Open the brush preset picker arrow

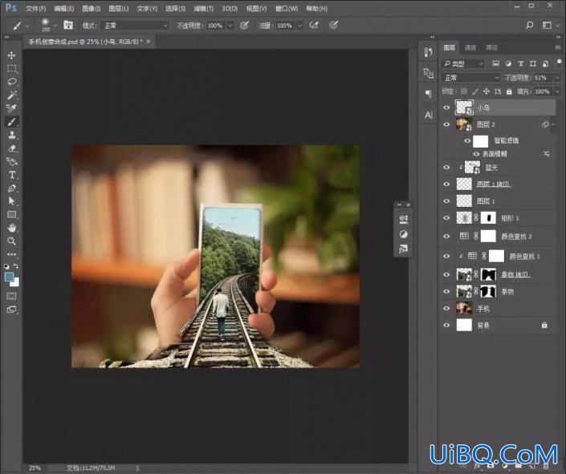tap(55, 26)
